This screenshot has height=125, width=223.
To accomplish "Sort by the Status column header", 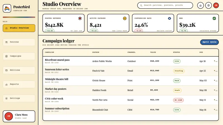I will point(176,52).
